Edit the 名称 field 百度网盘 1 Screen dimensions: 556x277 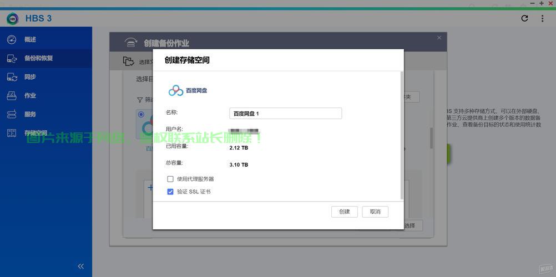[285, 114]
